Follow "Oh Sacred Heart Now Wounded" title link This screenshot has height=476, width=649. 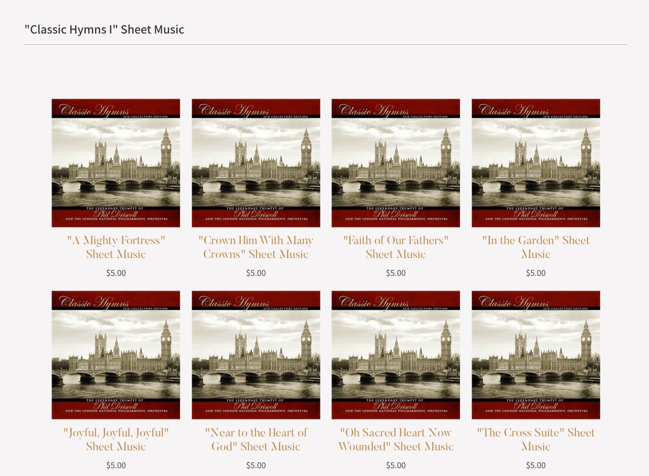pos(396,439)
